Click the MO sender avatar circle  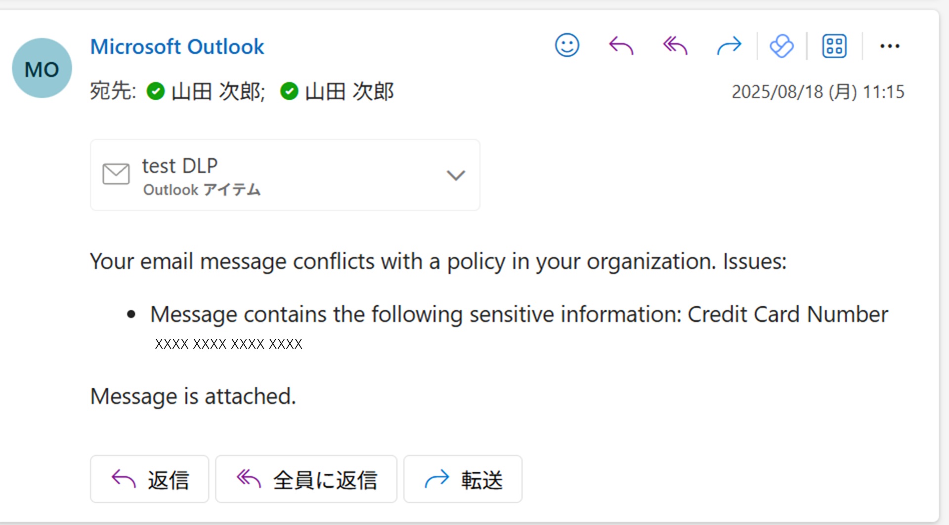click(42, 68)
